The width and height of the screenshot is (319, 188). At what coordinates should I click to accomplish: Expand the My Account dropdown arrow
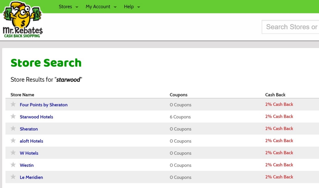115,7
